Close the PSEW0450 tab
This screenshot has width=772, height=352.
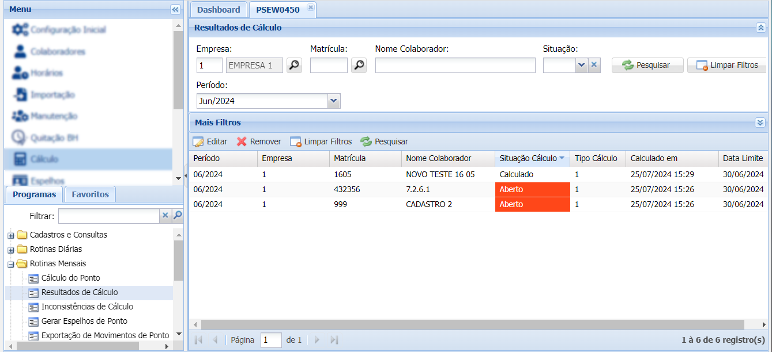tap(310, 7)
